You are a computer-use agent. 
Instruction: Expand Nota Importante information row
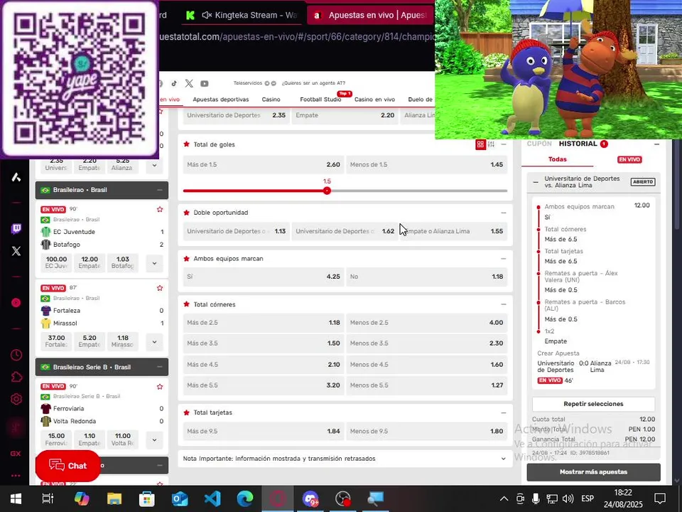coord(345,459)
